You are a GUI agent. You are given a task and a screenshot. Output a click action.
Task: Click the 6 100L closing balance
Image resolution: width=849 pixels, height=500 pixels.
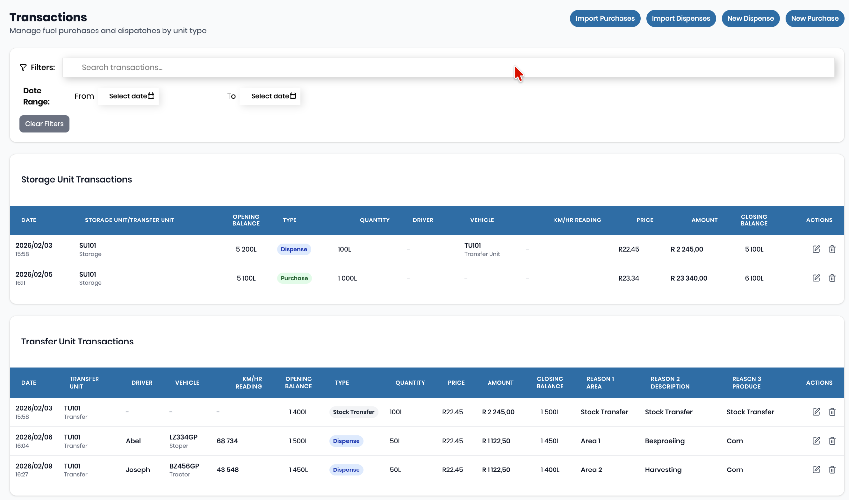[x=754, y=278]
